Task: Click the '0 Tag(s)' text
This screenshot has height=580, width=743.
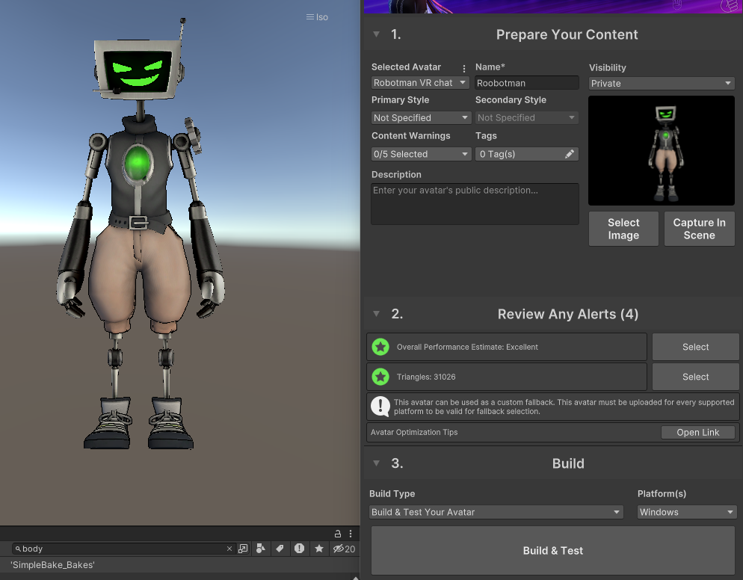Action: click(498, 154)
